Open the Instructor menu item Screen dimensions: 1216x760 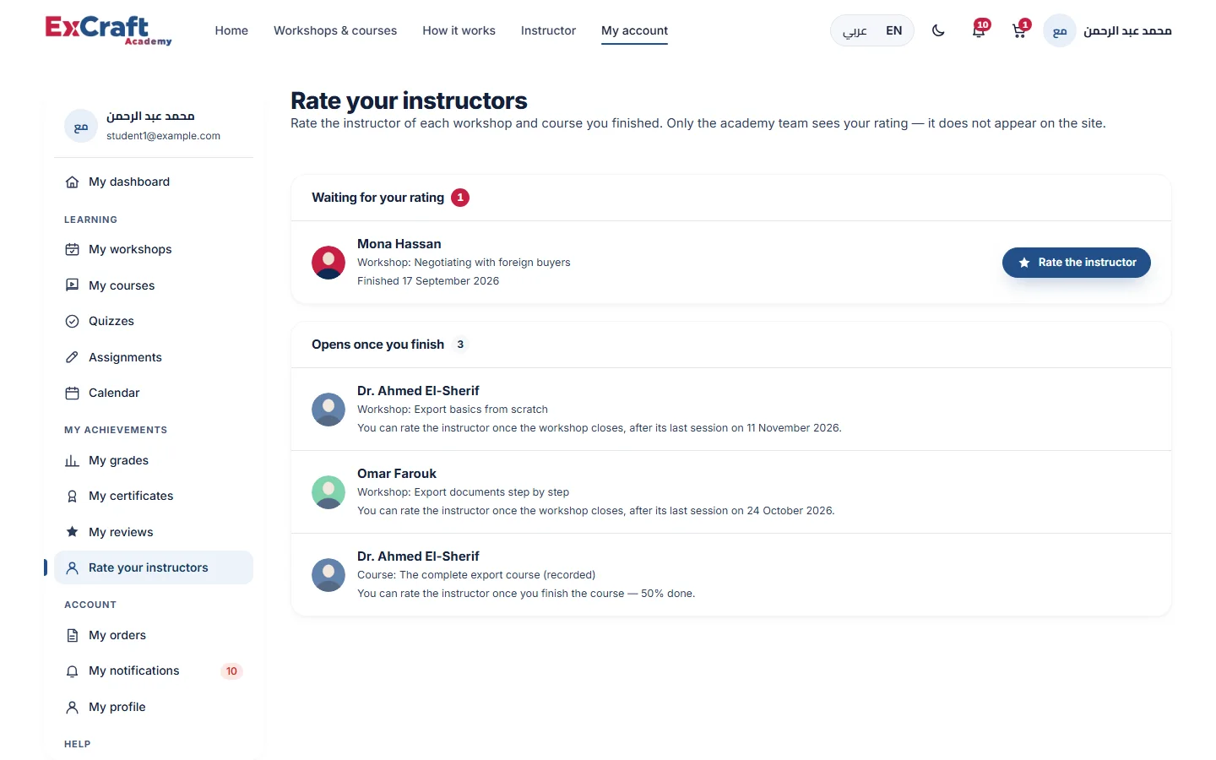tap(548, 30)
